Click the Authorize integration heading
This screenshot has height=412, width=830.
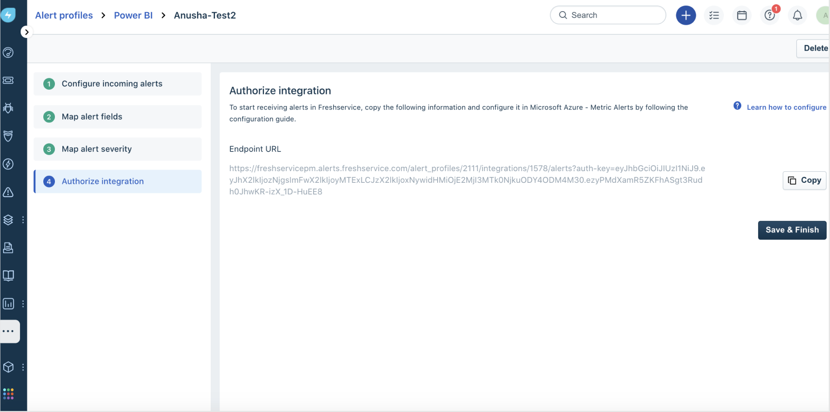(280, 91)
